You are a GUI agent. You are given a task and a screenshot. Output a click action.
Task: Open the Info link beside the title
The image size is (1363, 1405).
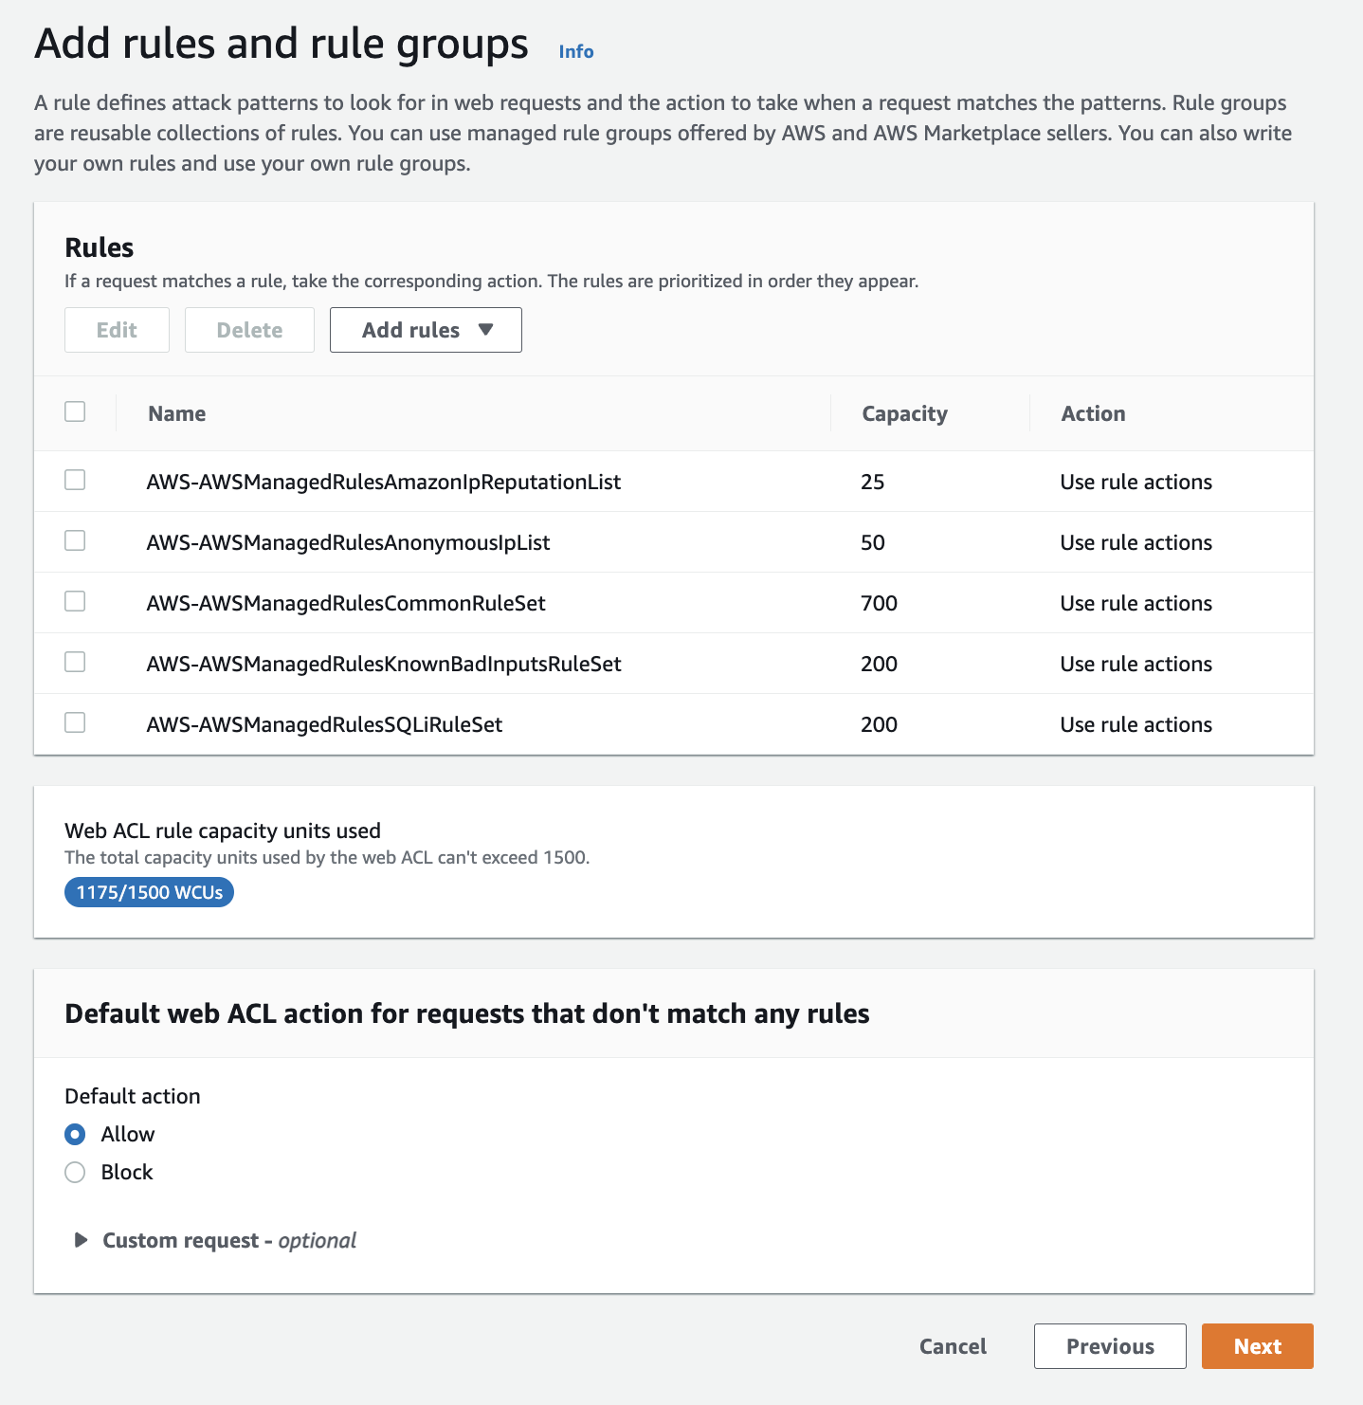(576, 51)
